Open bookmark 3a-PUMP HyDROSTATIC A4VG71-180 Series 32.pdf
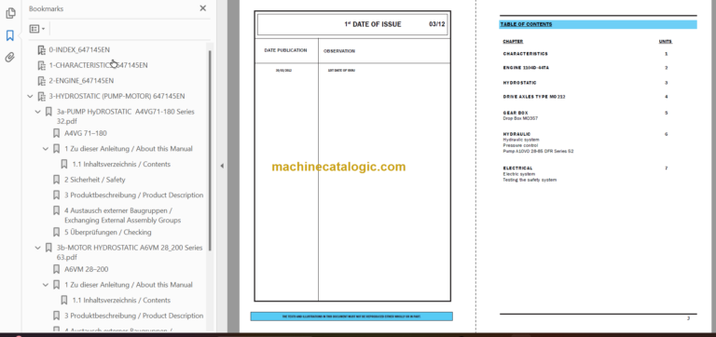 126,116
